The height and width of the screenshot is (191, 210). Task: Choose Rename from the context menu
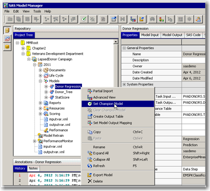118,147
